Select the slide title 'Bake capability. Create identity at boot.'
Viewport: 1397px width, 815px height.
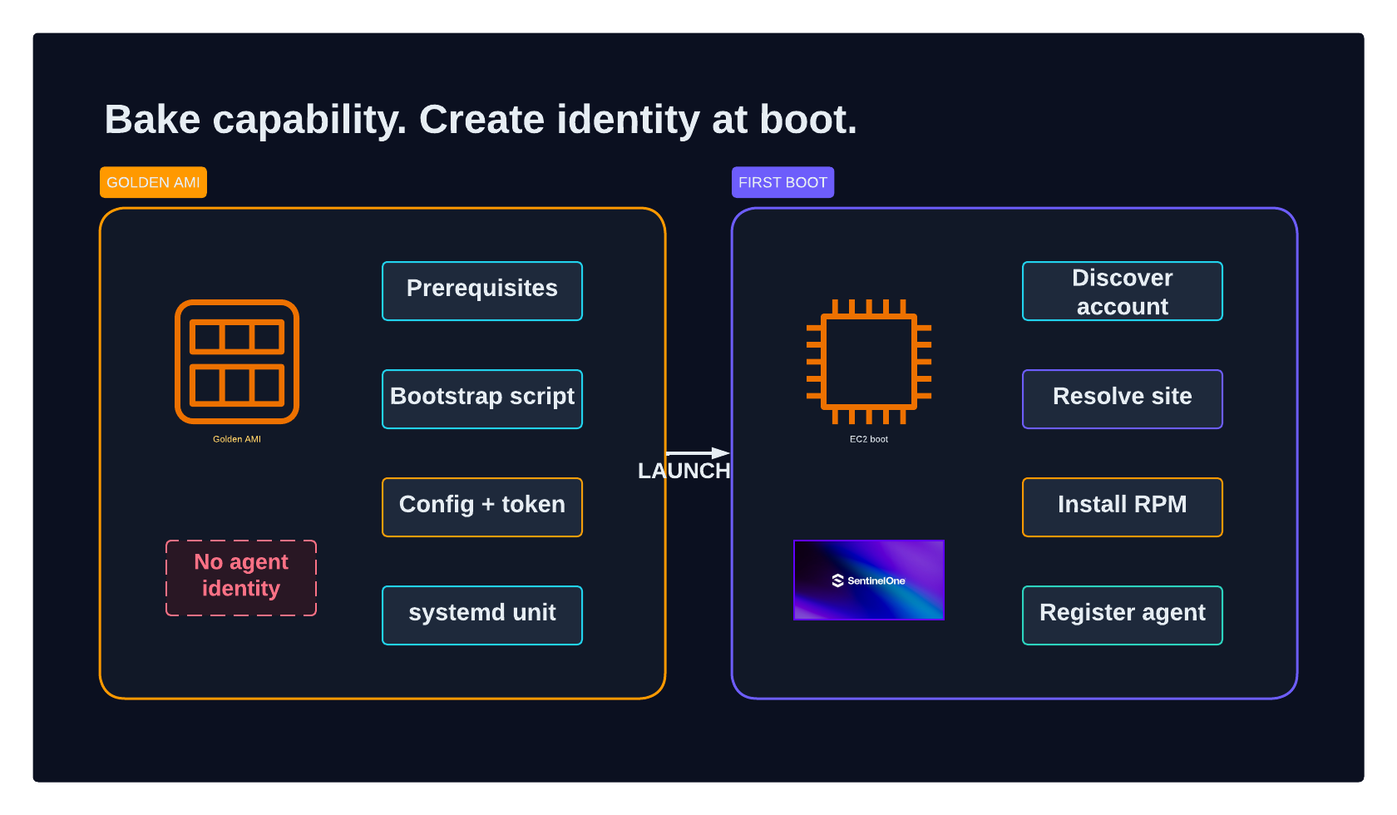point(481,120)
